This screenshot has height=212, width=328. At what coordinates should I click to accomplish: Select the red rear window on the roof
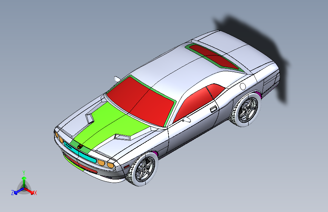tap(214, 57)
